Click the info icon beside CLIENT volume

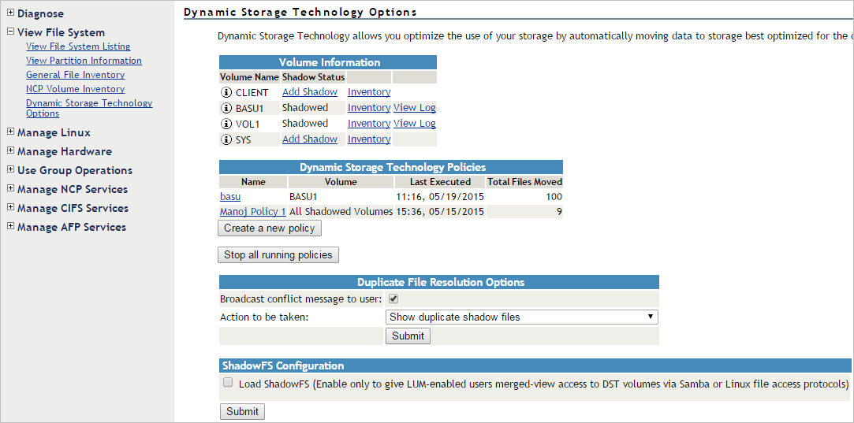pyautogui.click(x=227, y=92)
